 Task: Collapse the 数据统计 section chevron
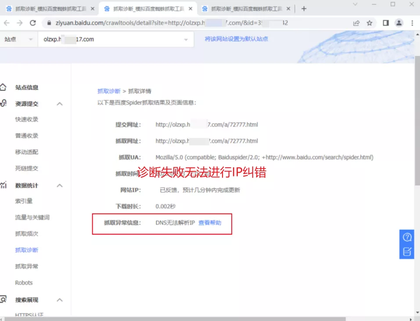(x=60, y=186)
